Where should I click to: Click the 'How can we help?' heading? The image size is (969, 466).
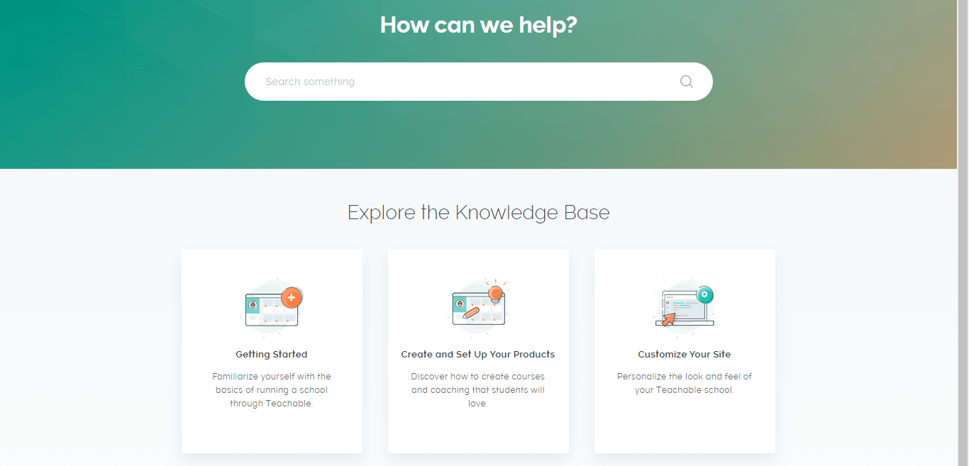click(479, 25)
